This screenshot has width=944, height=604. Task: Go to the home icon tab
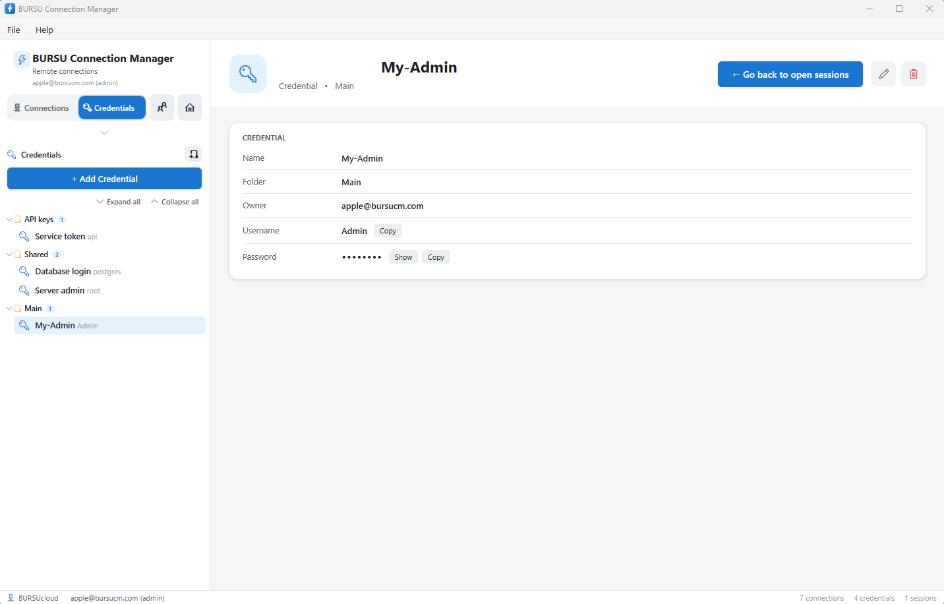190,107
